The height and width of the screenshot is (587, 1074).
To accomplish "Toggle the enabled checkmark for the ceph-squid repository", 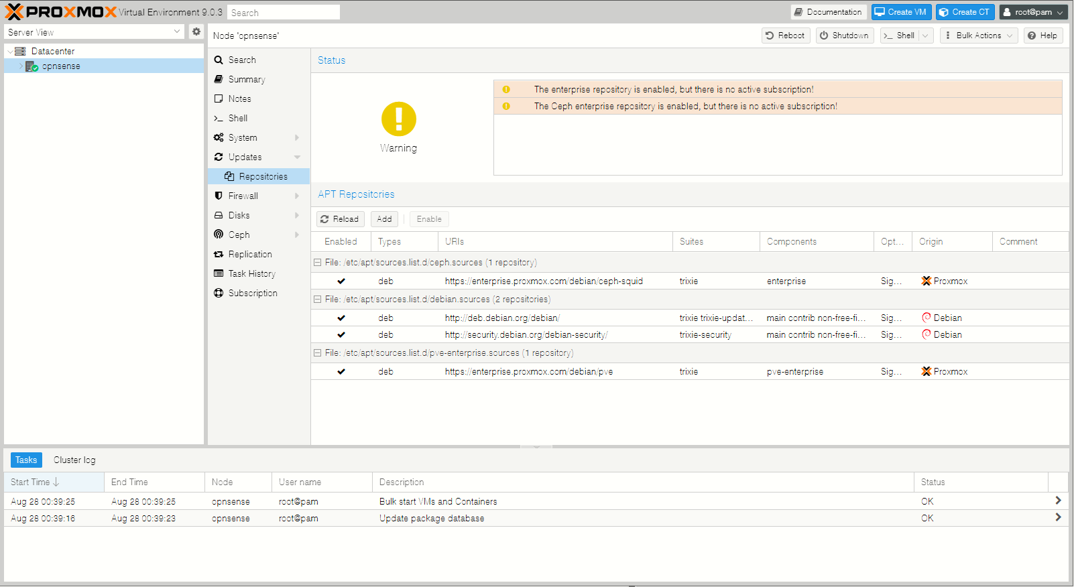I will pyautogui.click(x=341, y=281).
